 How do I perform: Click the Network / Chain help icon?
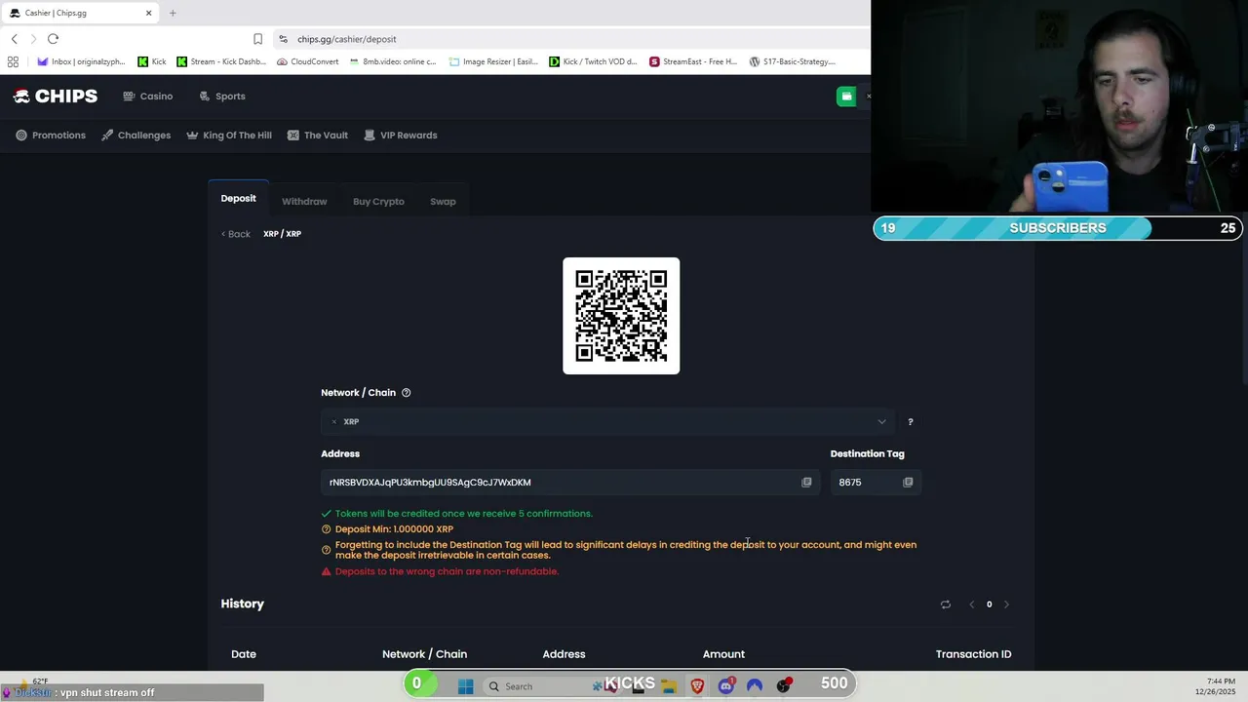[407, 393]
